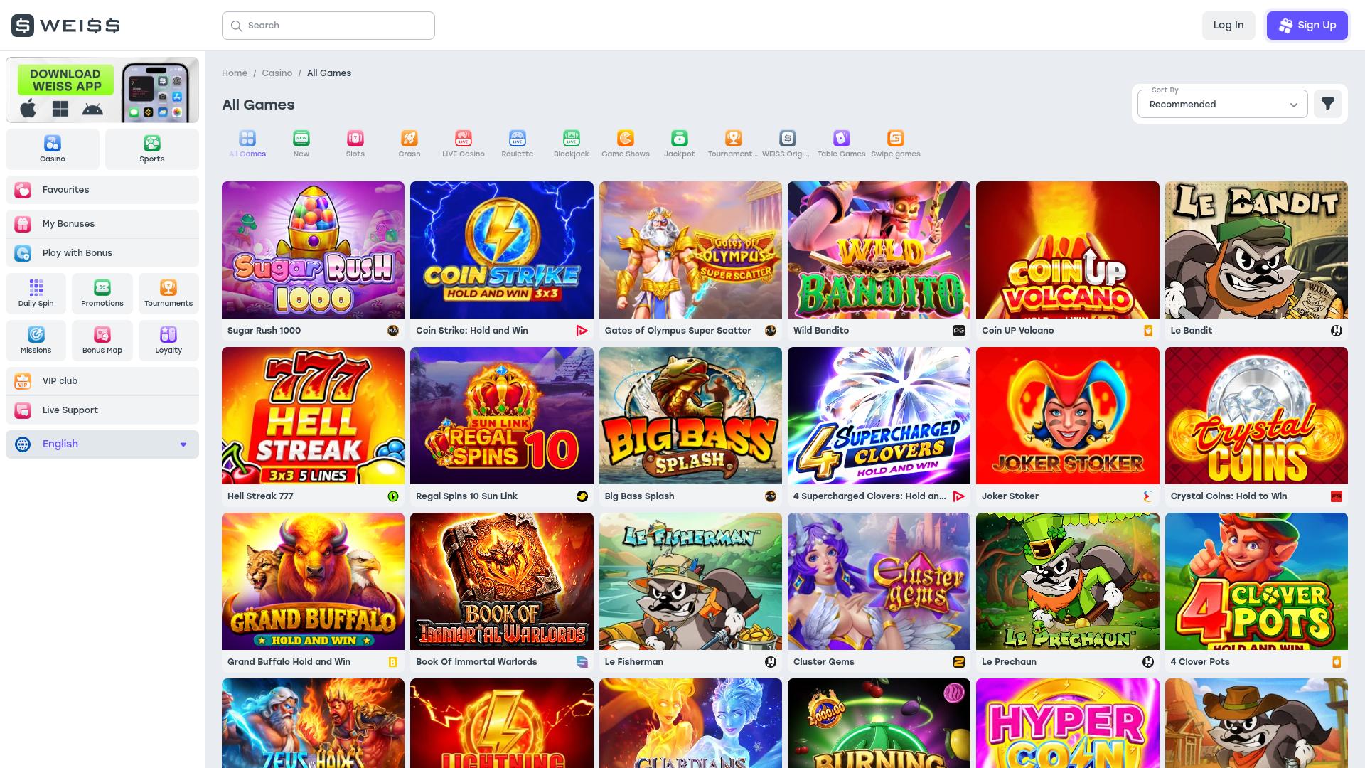Click the Sign Up button
The image size is (1365, 768).
click(x=1307, y=26)
